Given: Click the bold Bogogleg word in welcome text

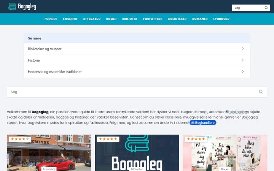Looking at the screenshot, I should pos(40,112).
